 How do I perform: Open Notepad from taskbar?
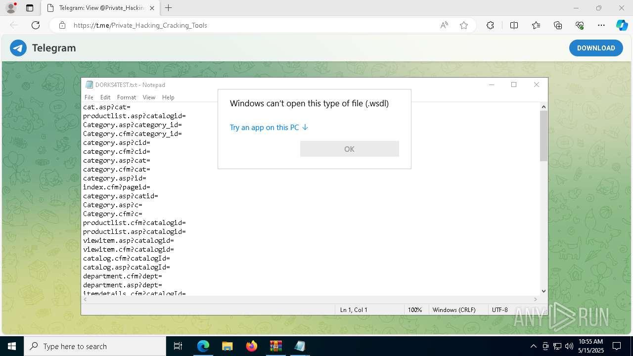(x=300, y=346)
